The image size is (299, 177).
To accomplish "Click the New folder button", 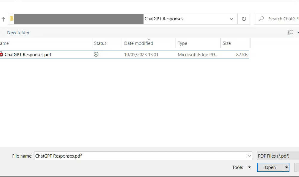I will click(18, 32).
